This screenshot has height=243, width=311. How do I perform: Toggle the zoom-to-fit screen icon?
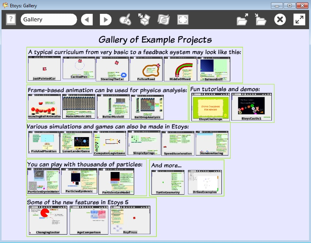[183, 20]
